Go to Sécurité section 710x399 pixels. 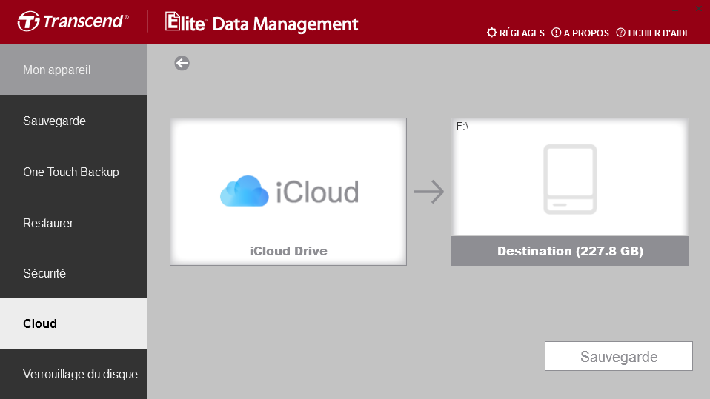(74, 273)
